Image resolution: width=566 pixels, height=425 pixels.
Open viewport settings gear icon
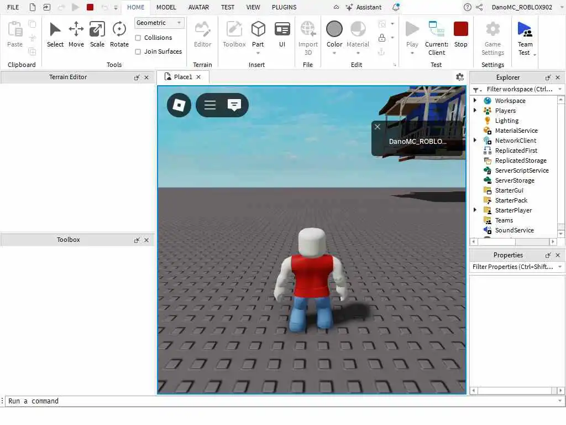pyautogui.click(x=459, y=77)
